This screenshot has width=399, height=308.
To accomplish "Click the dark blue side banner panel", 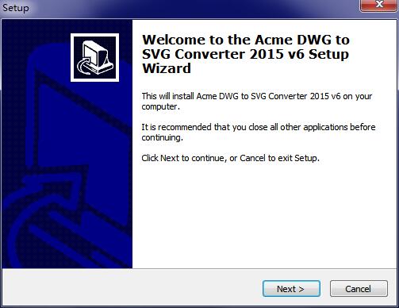I will coord(67,144).
